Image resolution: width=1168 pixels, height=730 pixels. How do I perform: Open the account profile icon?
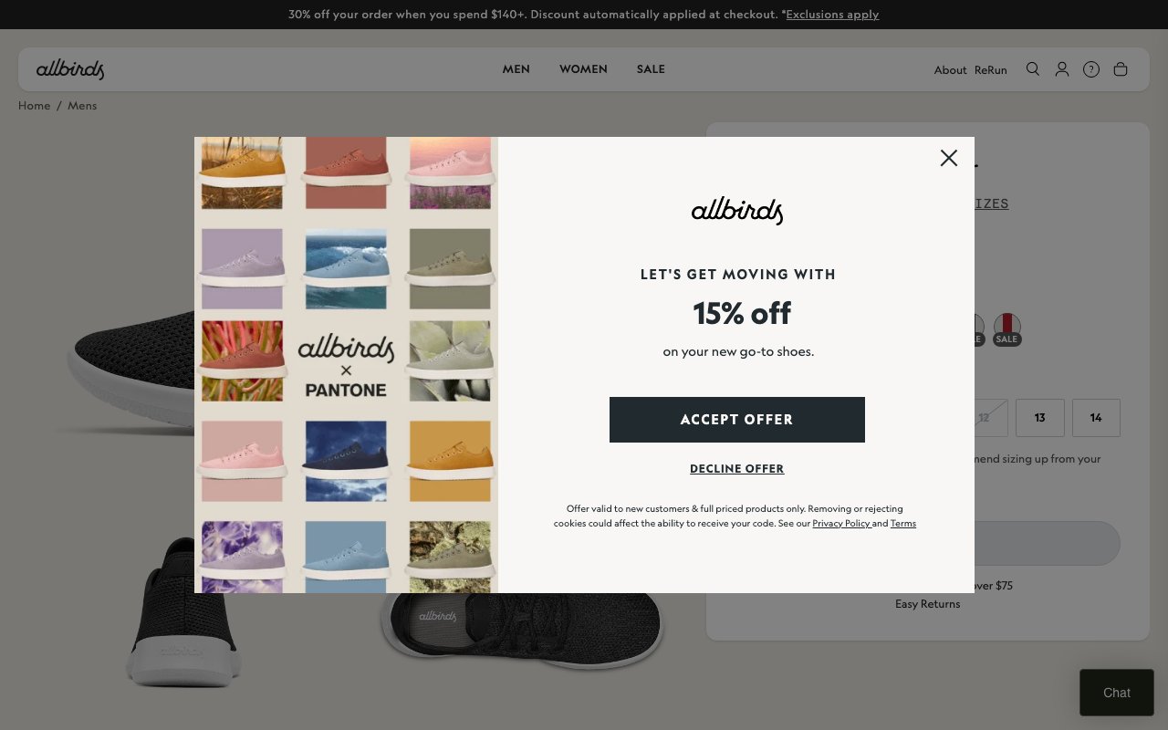coord(1062,69)
